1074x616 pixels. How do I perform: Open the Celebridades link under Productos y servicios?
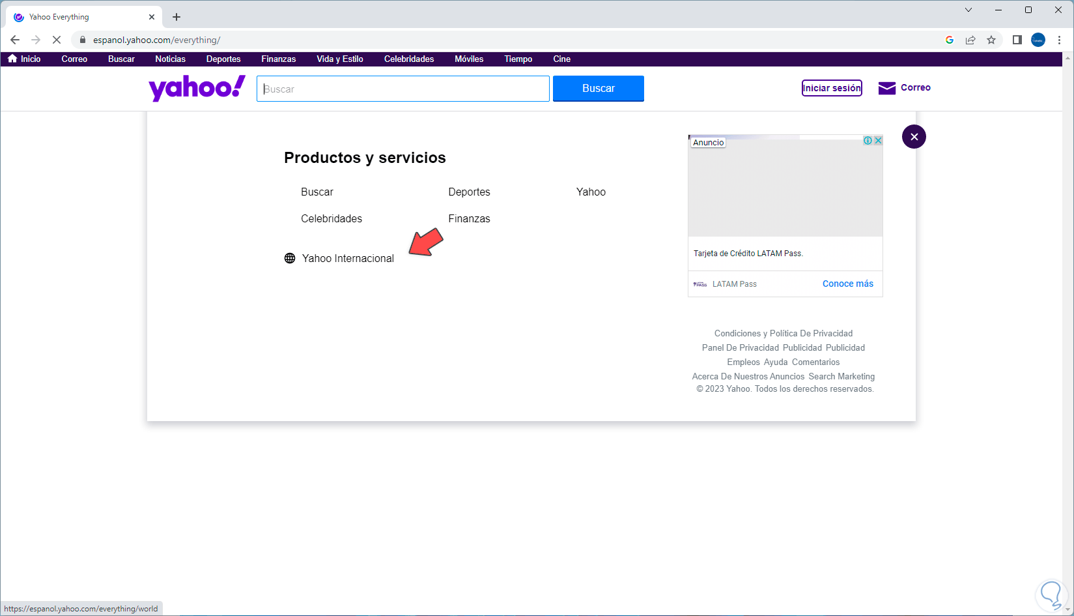[x=332, y=218]
